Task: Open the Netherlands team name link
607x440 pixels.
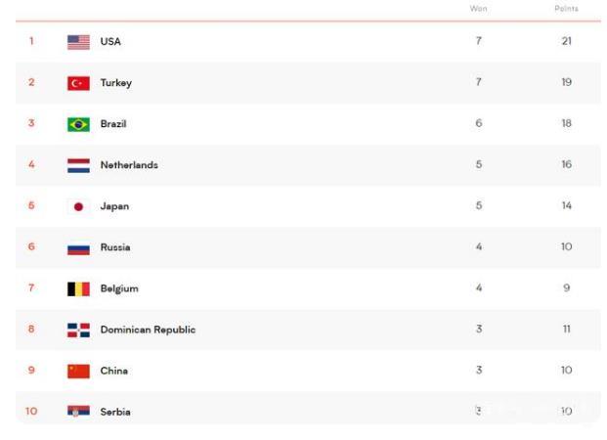Action: (129, 165)
